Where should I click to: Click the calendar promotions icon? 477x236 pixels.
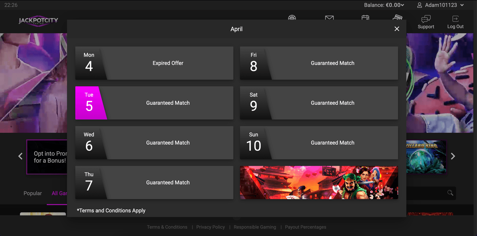(x=365, y=18)
